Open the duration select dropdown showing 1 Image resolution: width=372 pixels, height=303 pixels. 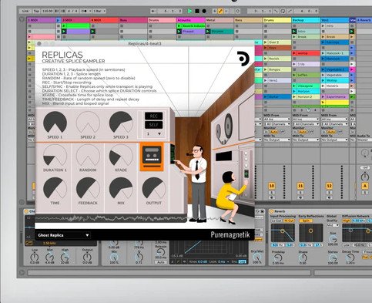(x=153, y=134)
